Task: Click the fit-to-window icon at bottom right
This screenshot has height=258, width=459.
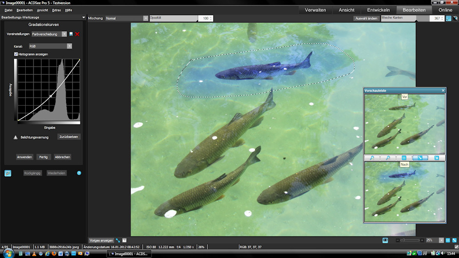Action: (x=454, y=240)
